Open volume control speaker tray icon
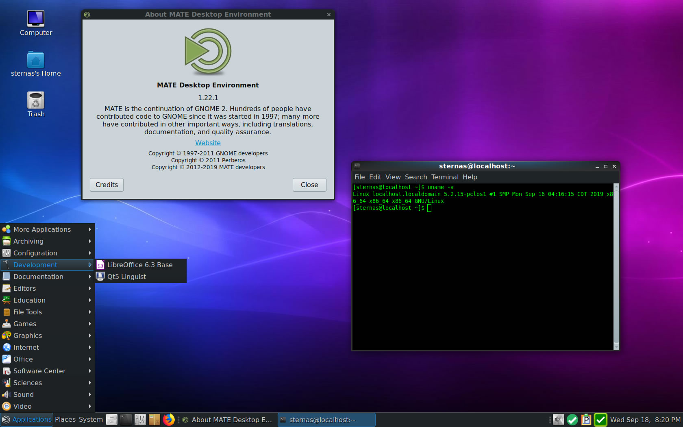Screen dimensions: 683x427 click(x=559, y=420)
